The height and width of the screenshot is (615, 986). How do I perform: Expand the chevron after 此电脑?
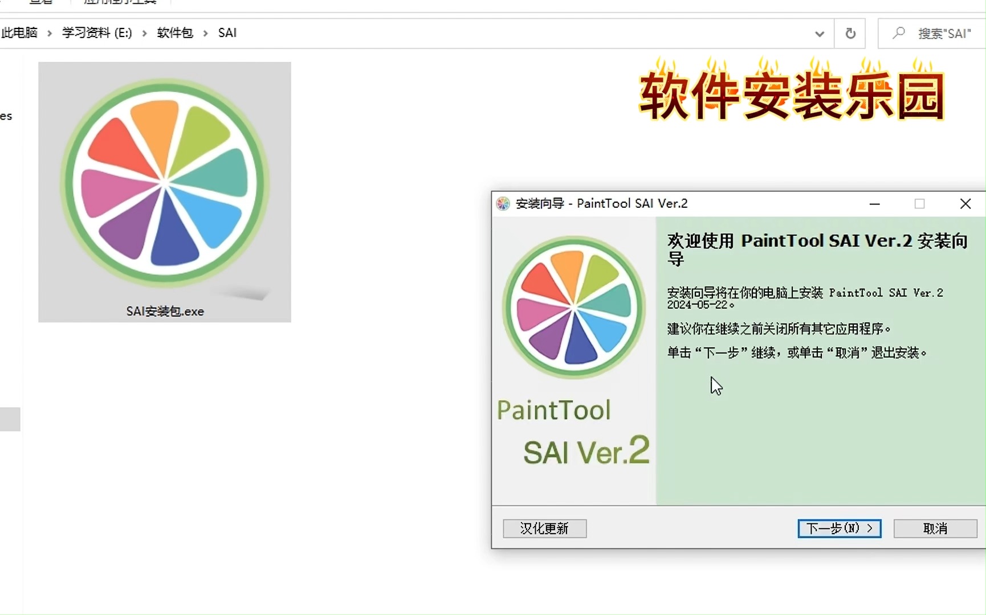point(50,34)
